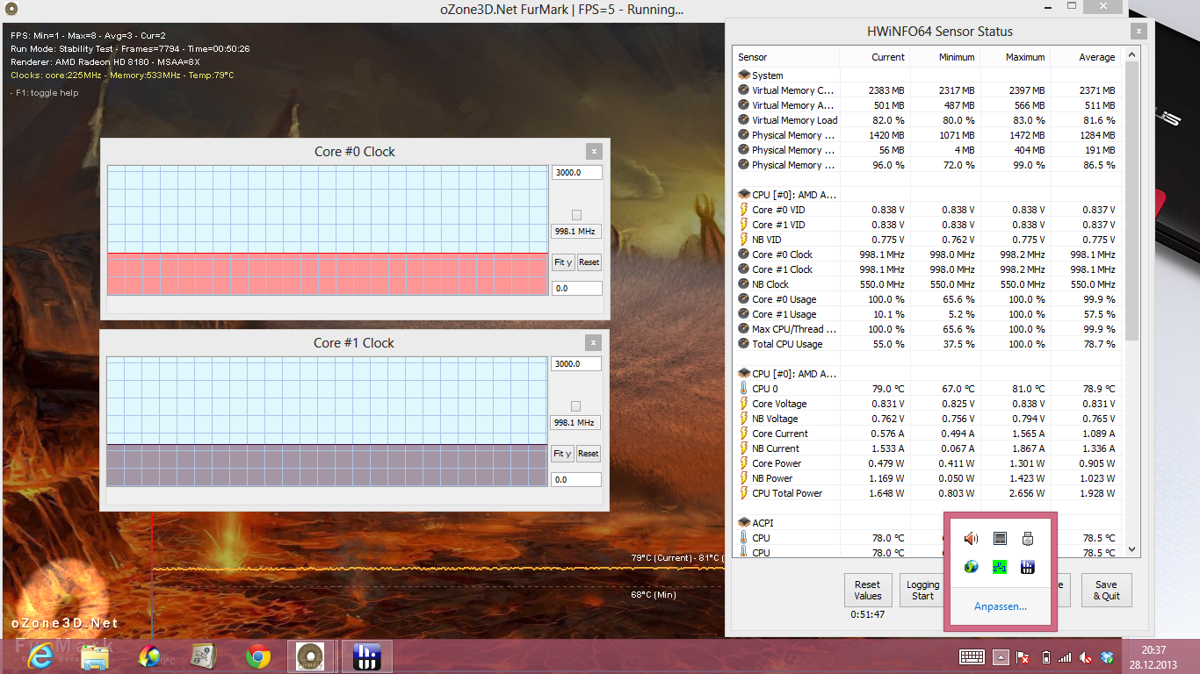Toggle the checkbox in Core #1 Clock graph

[575, 406]
